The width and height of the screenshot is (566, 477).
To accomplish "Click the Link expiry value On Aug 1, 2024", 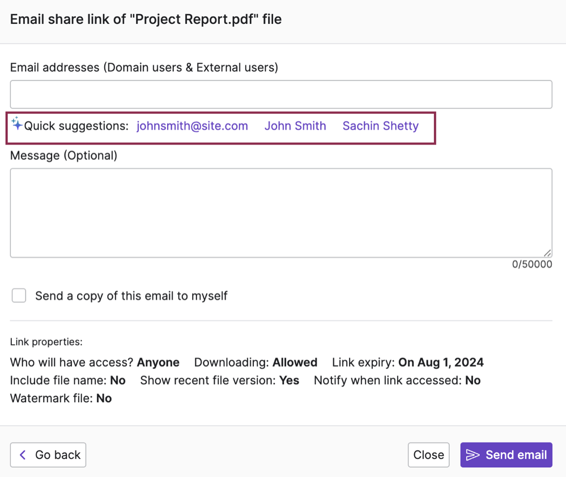I will pos(441,362).
